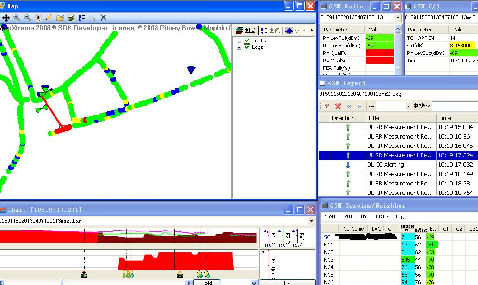Click the GSM Layer3 panel title icon
Screen dimensions: 478x285
[x=322, y=83]
